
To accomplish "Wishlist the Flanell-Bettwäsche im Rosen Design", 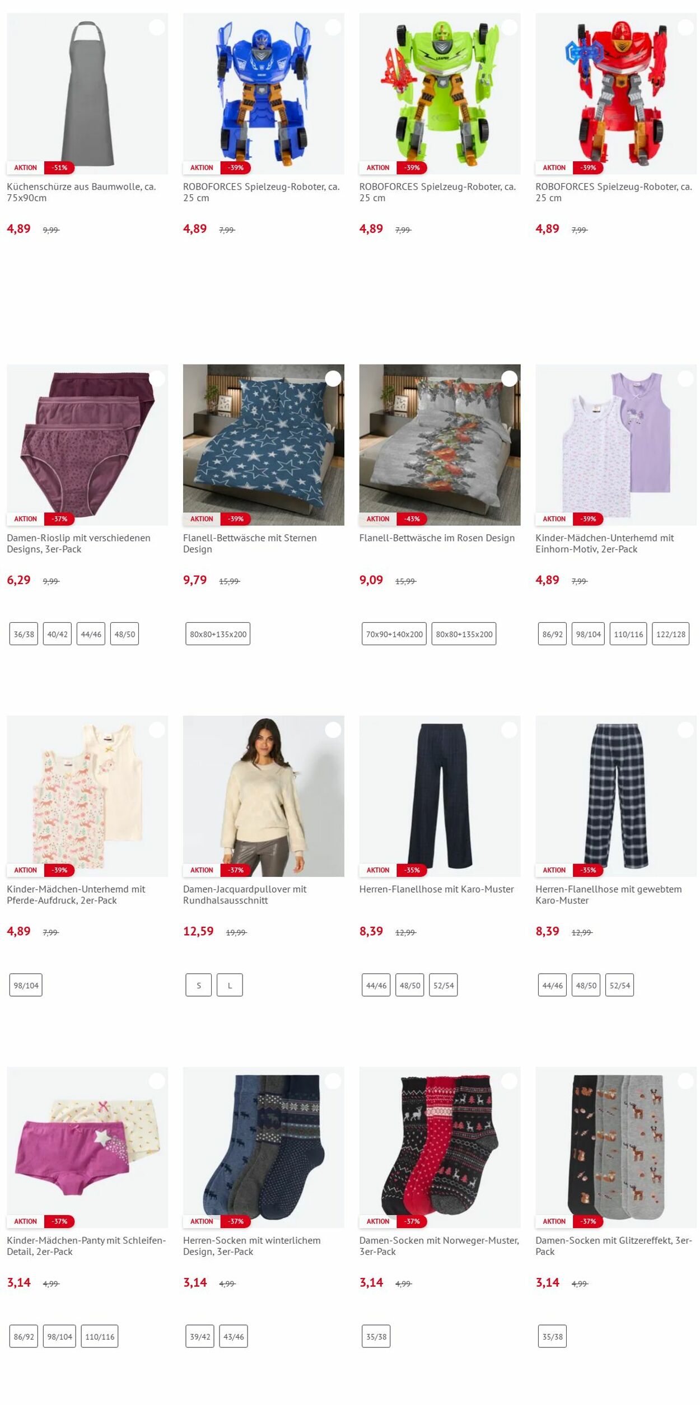I will (509, 379).
